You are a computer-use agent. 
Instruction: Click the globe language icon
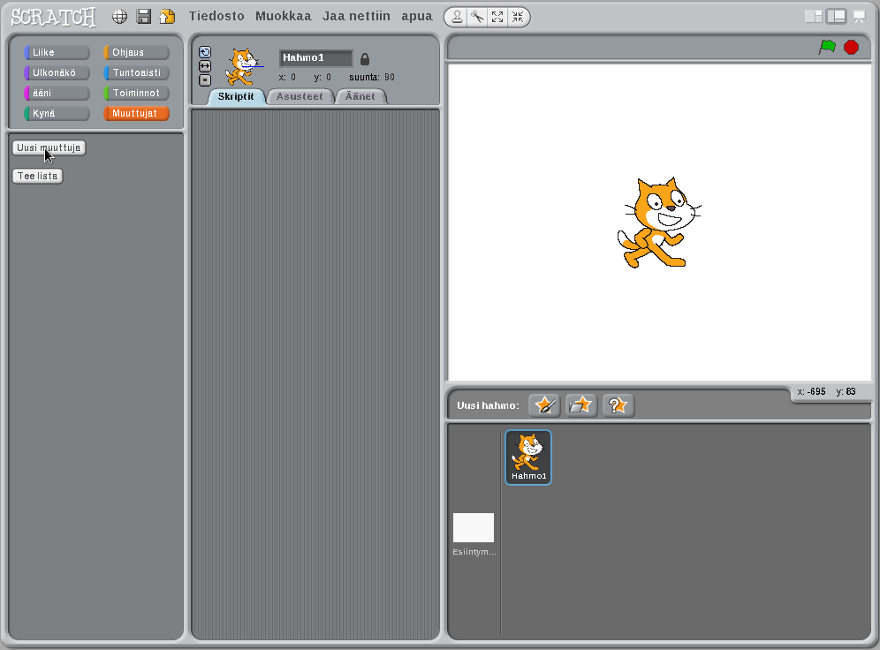click(119, 17)
